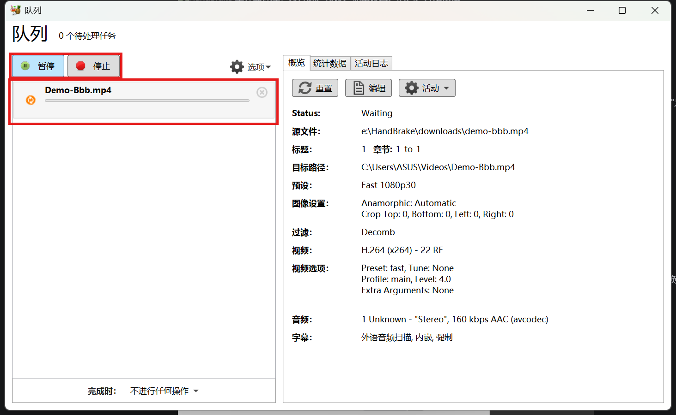Click the Anamorphic: Automatic text
The image size is (676, 415).
pyautogui.click(x=408, y=203)
